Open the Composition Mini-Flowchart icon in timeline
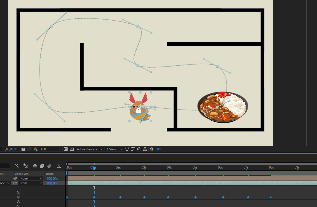The image size is (317, 207). click(16, 166)
